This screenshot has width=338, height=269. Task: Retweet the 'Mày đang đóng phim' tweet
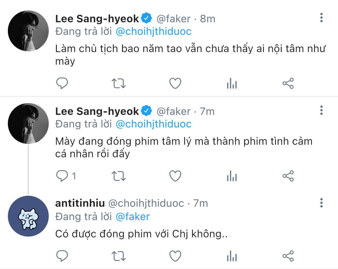pos(118,176)
